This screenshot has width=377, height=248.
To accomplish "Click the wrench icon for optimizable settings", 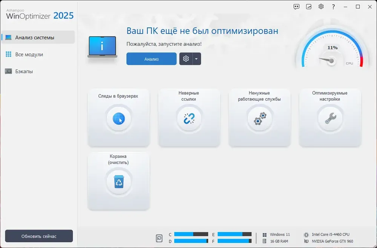I will 330,118.
